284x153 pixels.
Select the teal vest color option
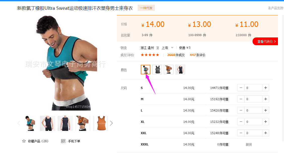click(146, 70)
